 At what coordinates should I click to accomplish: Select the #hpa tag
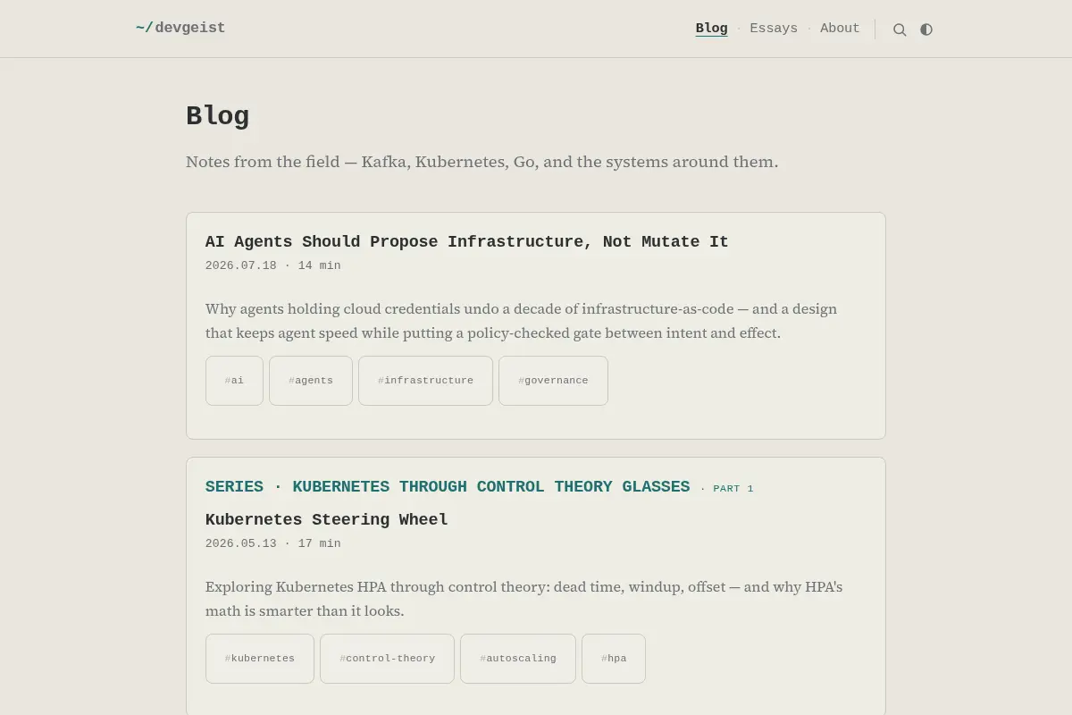point(614,659)
